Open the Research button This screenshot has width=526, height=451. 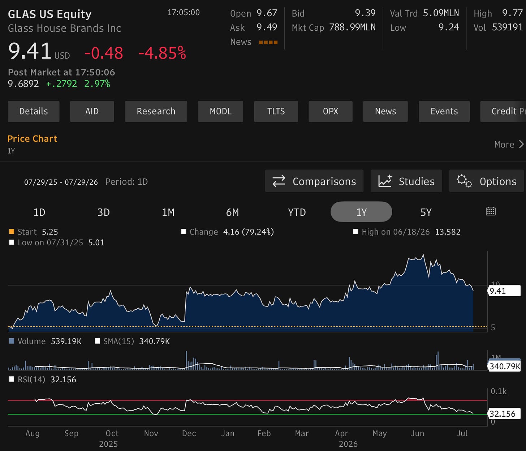tap(156, 111)
